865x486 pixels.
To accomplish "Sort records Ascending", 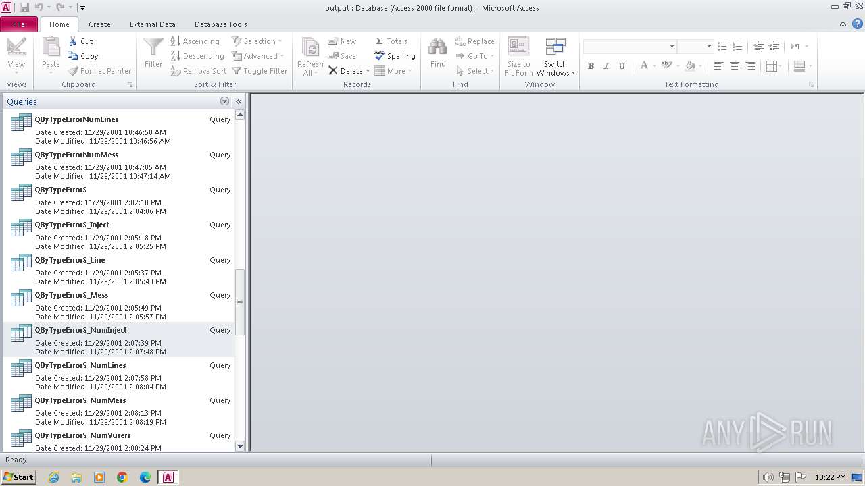I will [x=195, y=41].
